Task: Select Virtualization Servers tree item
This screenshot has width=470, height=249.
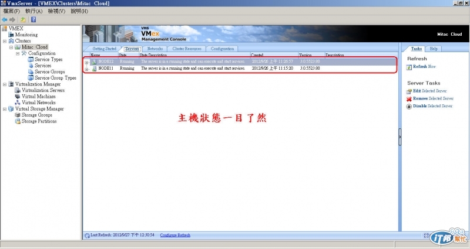Action: click(43, 90)
